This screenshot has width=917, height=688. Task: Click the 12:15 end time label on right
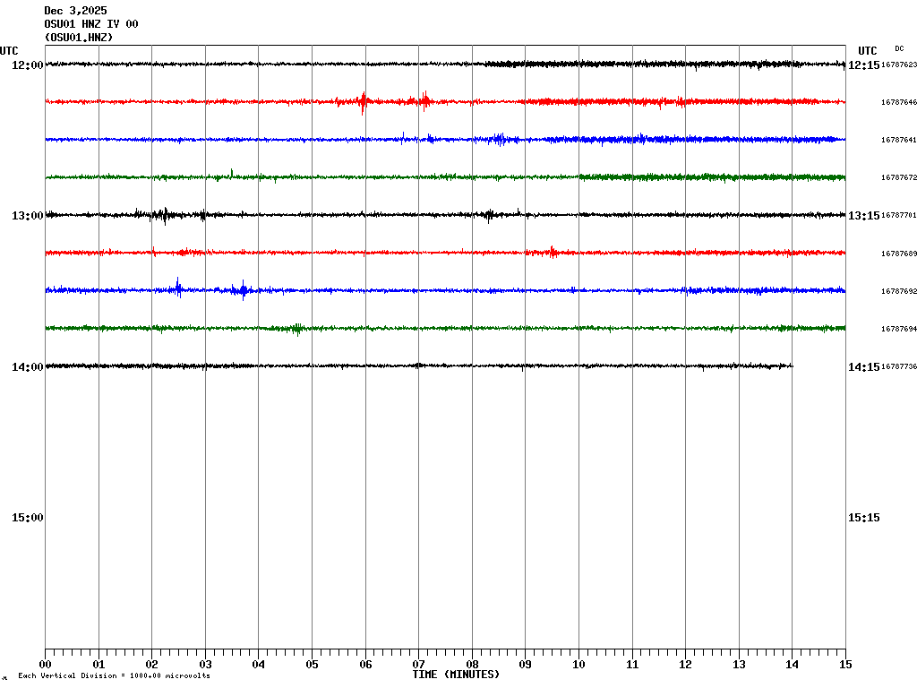coord(863,65)
